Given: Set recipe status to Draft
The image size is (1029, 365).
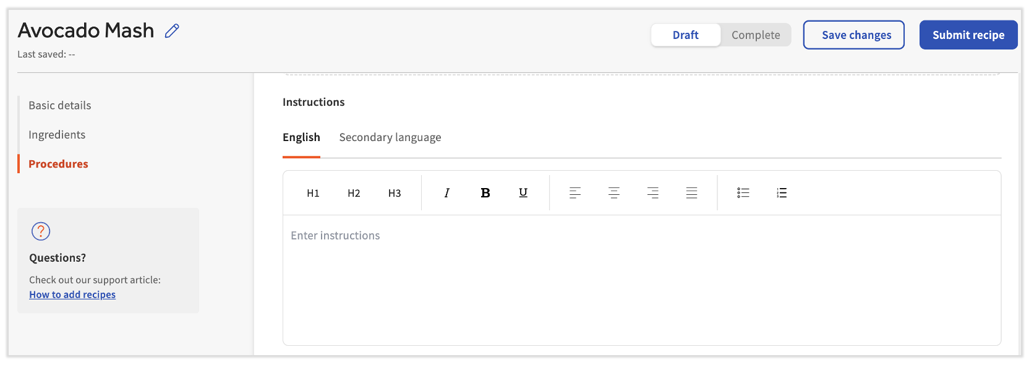Looking at the screenshot, I should point(685,35).
